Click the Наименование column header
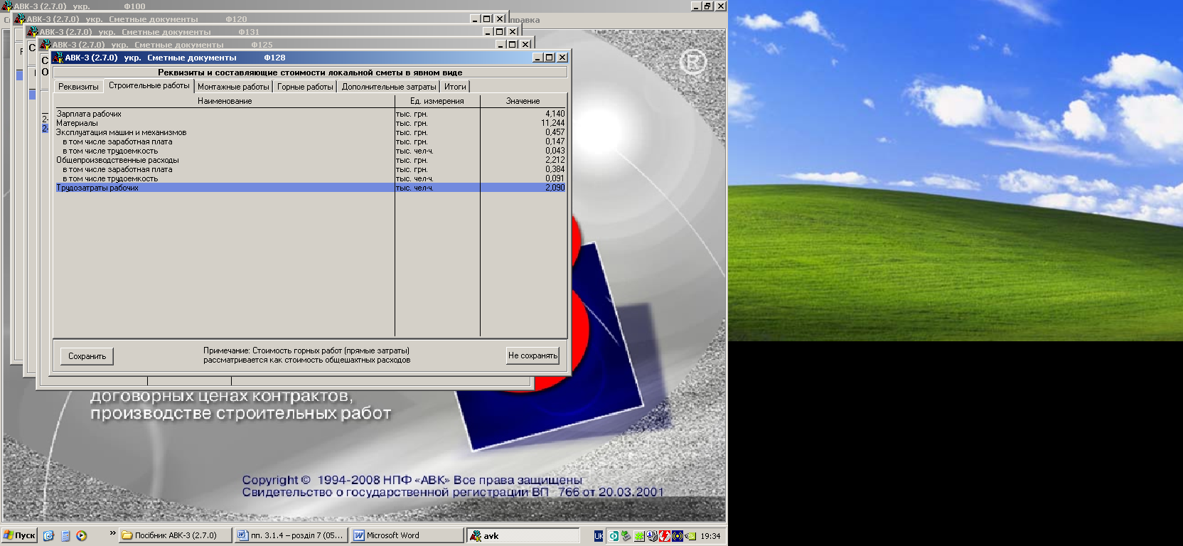This screenshot has width=1183, height=546. pos(225,101)
